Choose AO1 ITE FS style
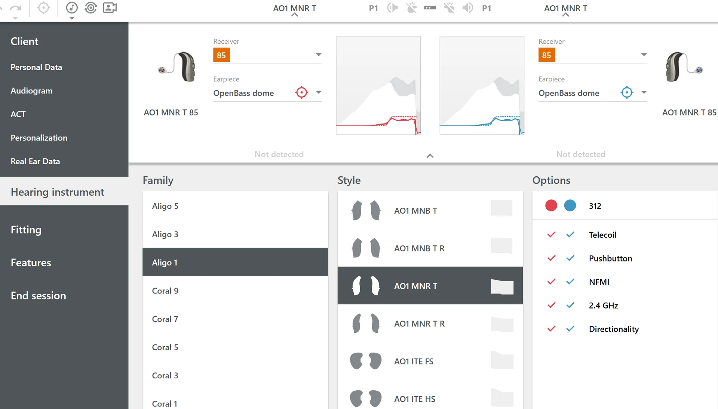Viewport: 718px width, 409px height. pos(430,361)
